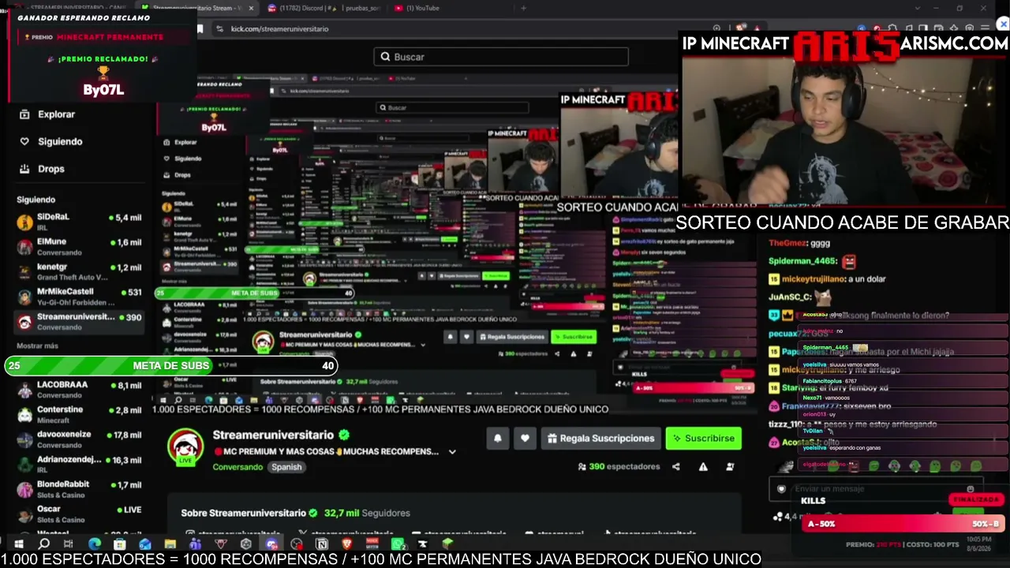Click the By07L winner name
The image size is (1010, 568).
click(x=103, y=90)
